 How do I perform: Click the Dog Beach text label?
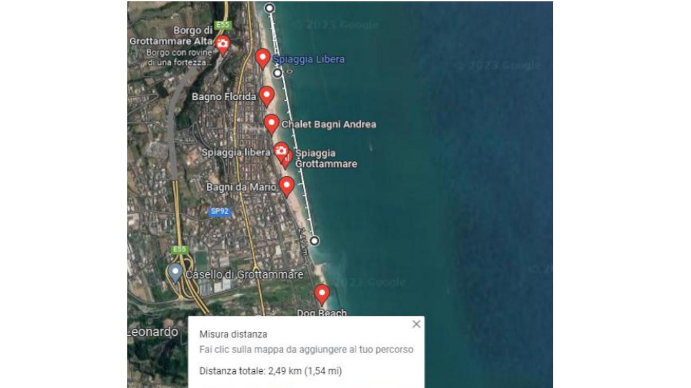point(322,313)
